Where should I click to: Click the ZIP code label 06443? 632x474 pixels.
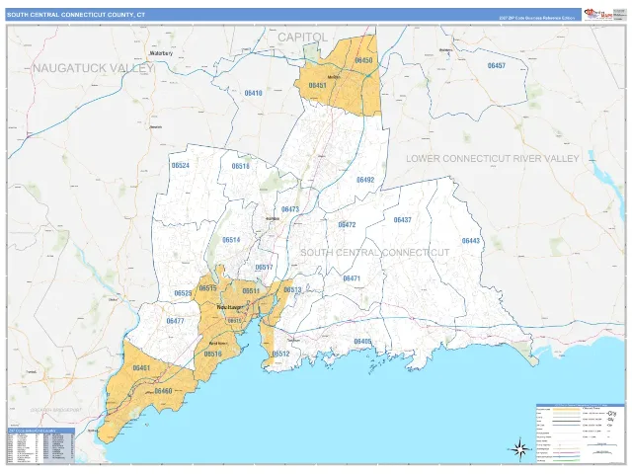pyautogui.click(x=471, y=241)
